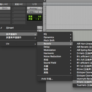Open the 多声道插件 submenu
Image resolution: width=92 pixels, height=92 pixels.
pyautogui.click(x=18, y=34)
